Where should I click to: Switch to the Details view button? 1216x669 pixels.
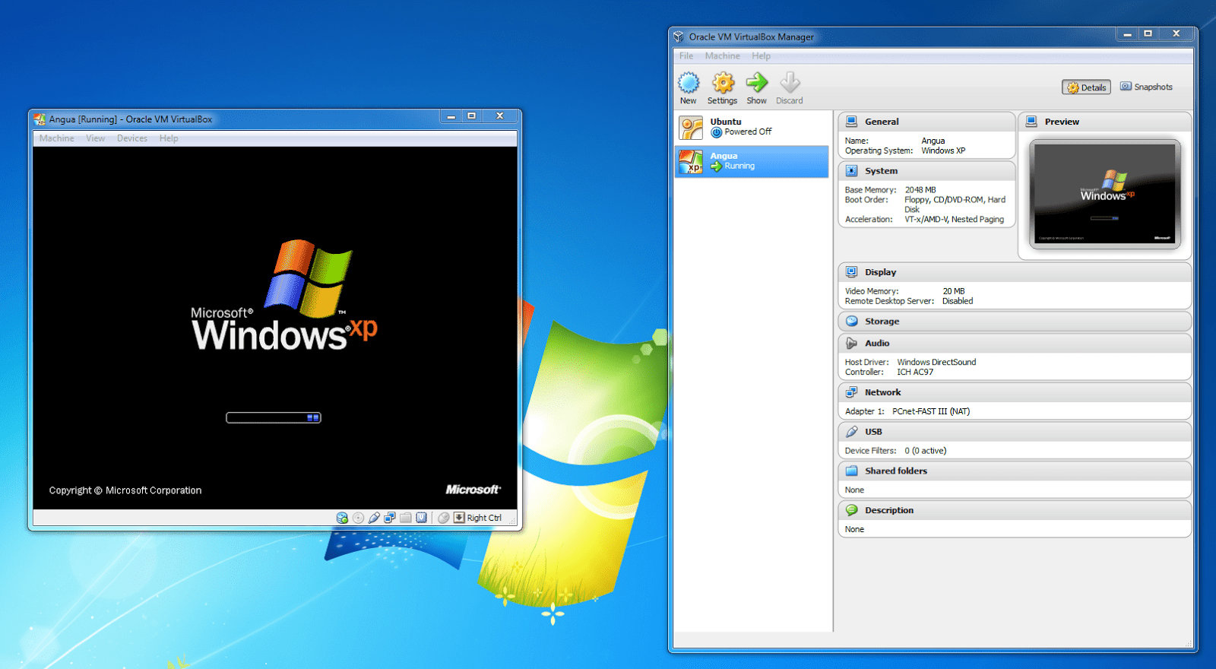click(1086, 87)
